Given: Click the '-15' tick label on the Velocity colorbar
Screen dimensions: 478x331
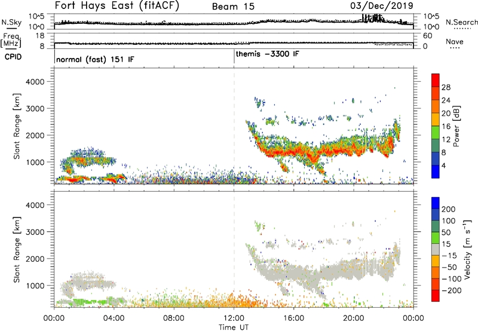Looking at the screenshot, I should [449, 255].
